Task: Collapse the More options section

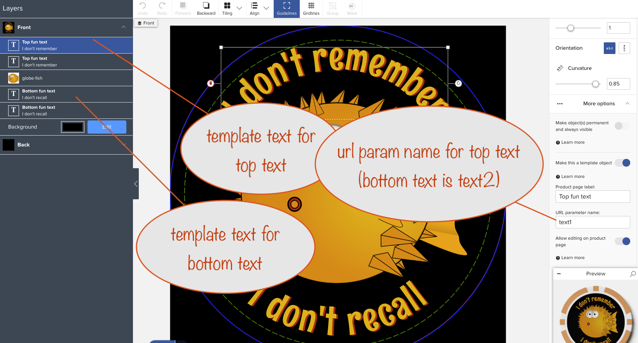Action: (628, 103)
